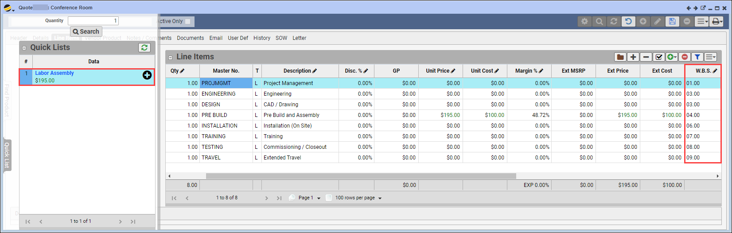Open the SOW tab

coord(281,38)
